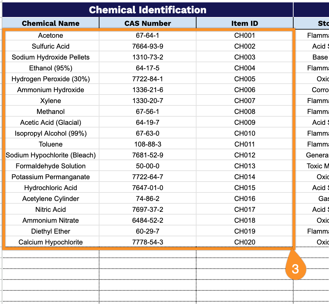Screen dimensions: 329x304
Task: Click the Chemical Name column header
Action: [x=51, y=23]
